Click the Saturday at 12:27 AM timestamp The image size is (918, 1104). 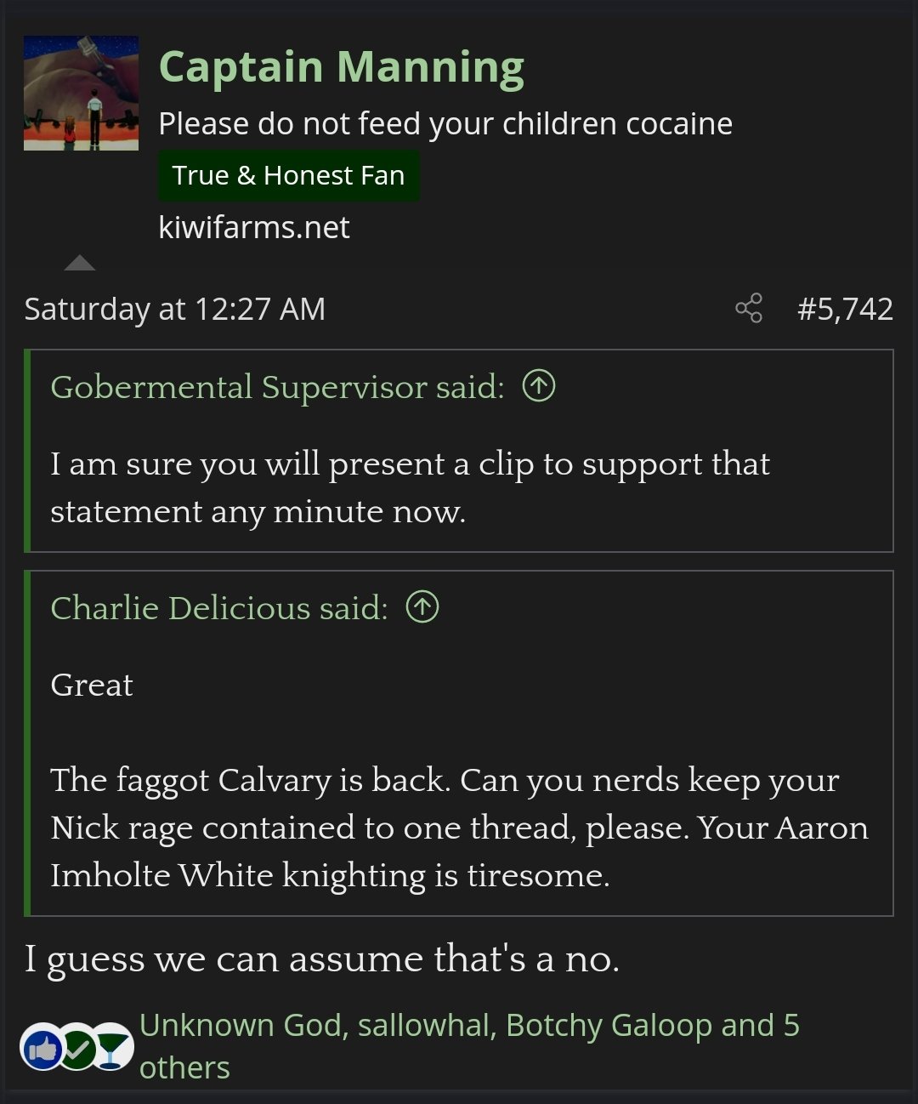coord(174,309)
